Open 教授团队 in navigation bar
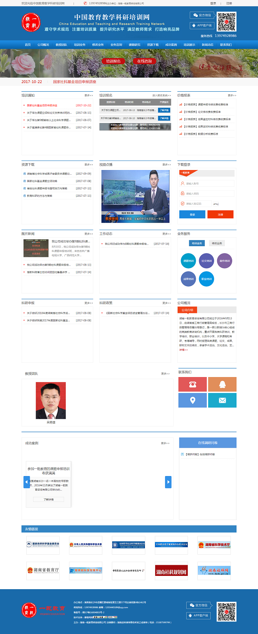 coord(61,45)
